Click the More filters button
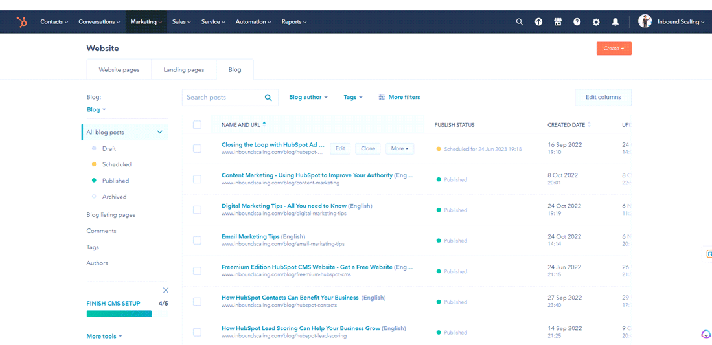This screenshot has width=712, height=345. coord(399,97)
